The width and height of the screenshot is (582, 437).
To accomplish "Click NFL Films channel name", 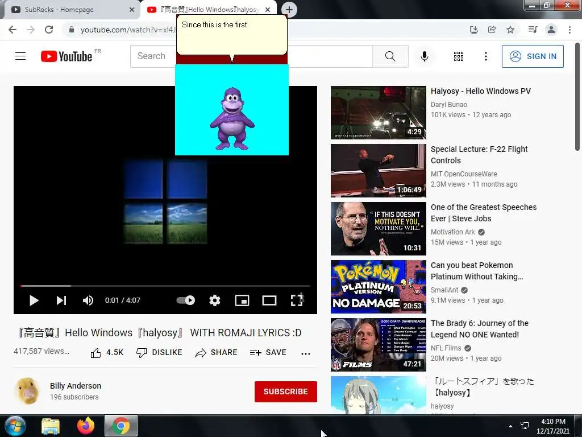I will [446, 348].
